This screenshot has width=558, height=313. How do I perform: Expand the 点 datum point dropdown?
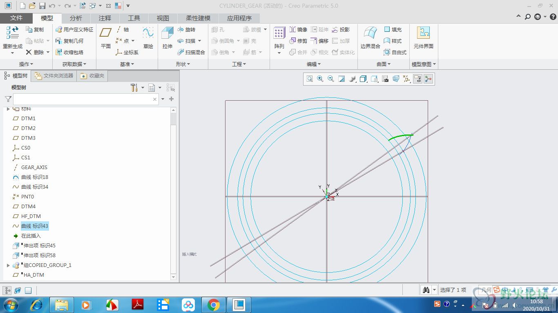tap(133, 41)
